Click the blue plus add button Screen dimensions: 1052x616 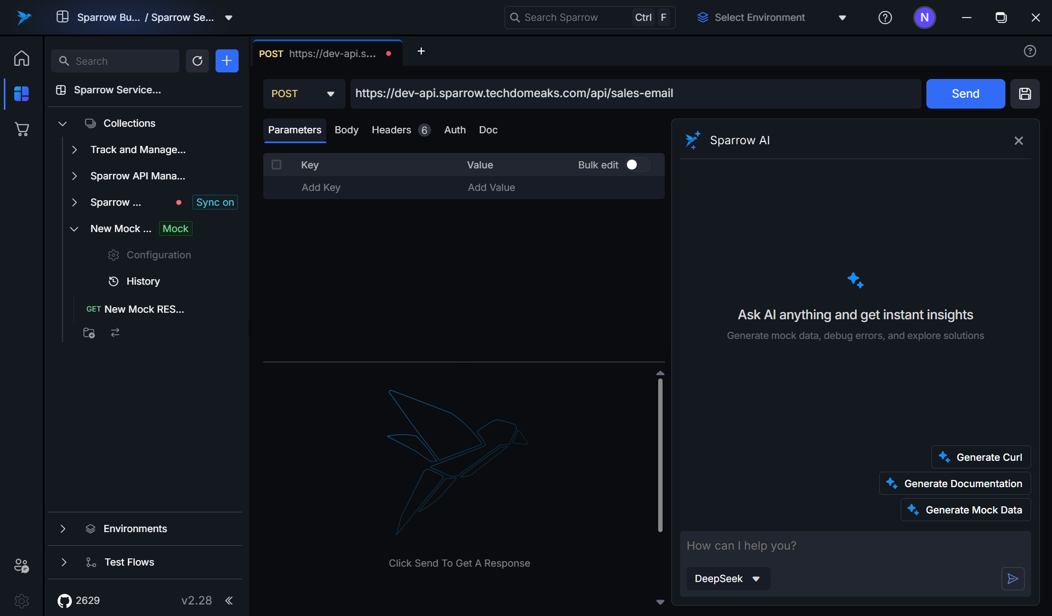click(227, 61)
